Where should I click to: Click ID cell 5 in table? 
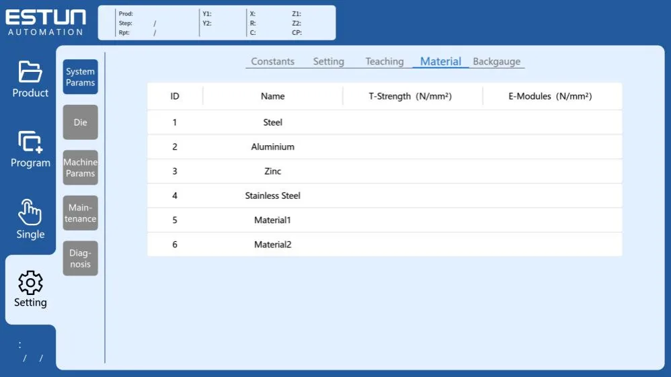[175, 220]
